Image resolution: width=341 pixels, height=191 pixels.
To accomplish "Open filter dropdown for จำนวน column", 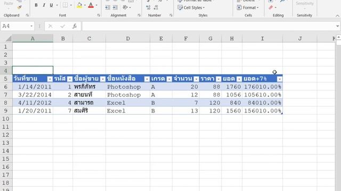I will [x=197, y=79].
